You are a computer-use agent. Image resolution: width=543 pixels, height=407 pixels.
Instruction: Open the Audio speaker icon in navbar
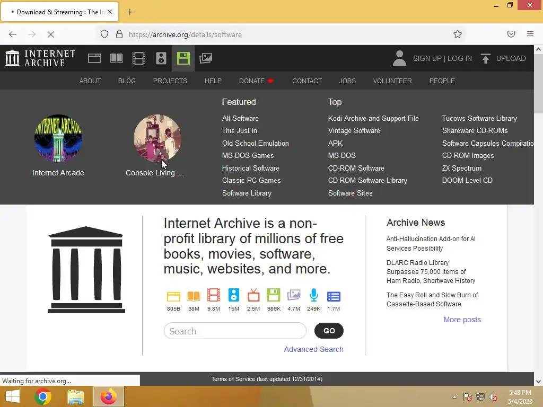[161, 58]
